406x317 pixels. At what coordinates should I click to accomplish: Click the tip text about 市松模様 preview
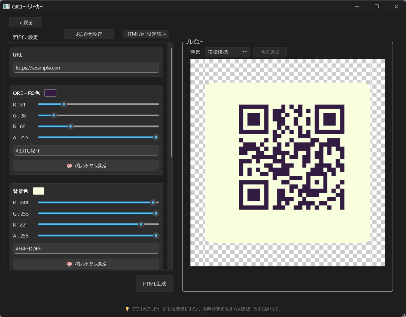pos(206,309)
